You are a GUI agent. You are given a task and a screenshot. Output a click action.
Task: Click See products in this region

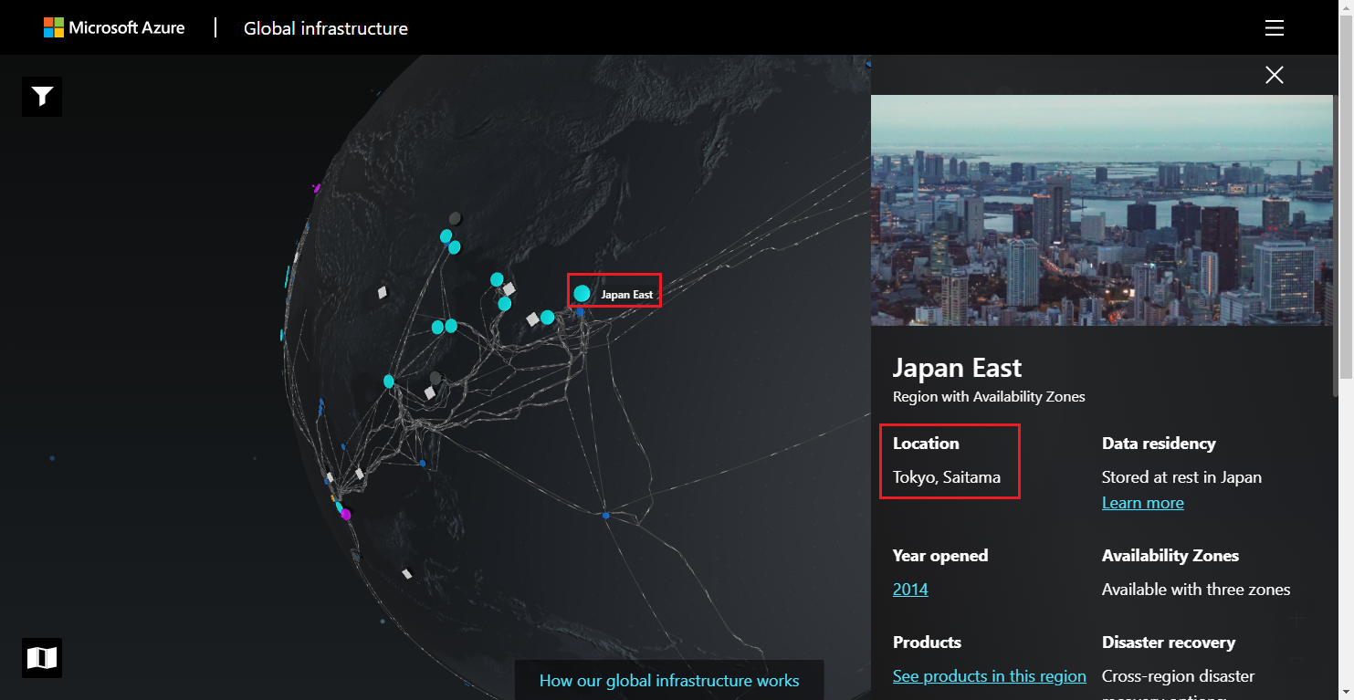click(989, 676)
